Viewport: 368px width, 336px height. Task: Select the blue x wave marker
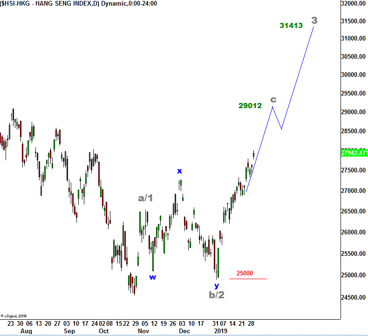[179, 171]
